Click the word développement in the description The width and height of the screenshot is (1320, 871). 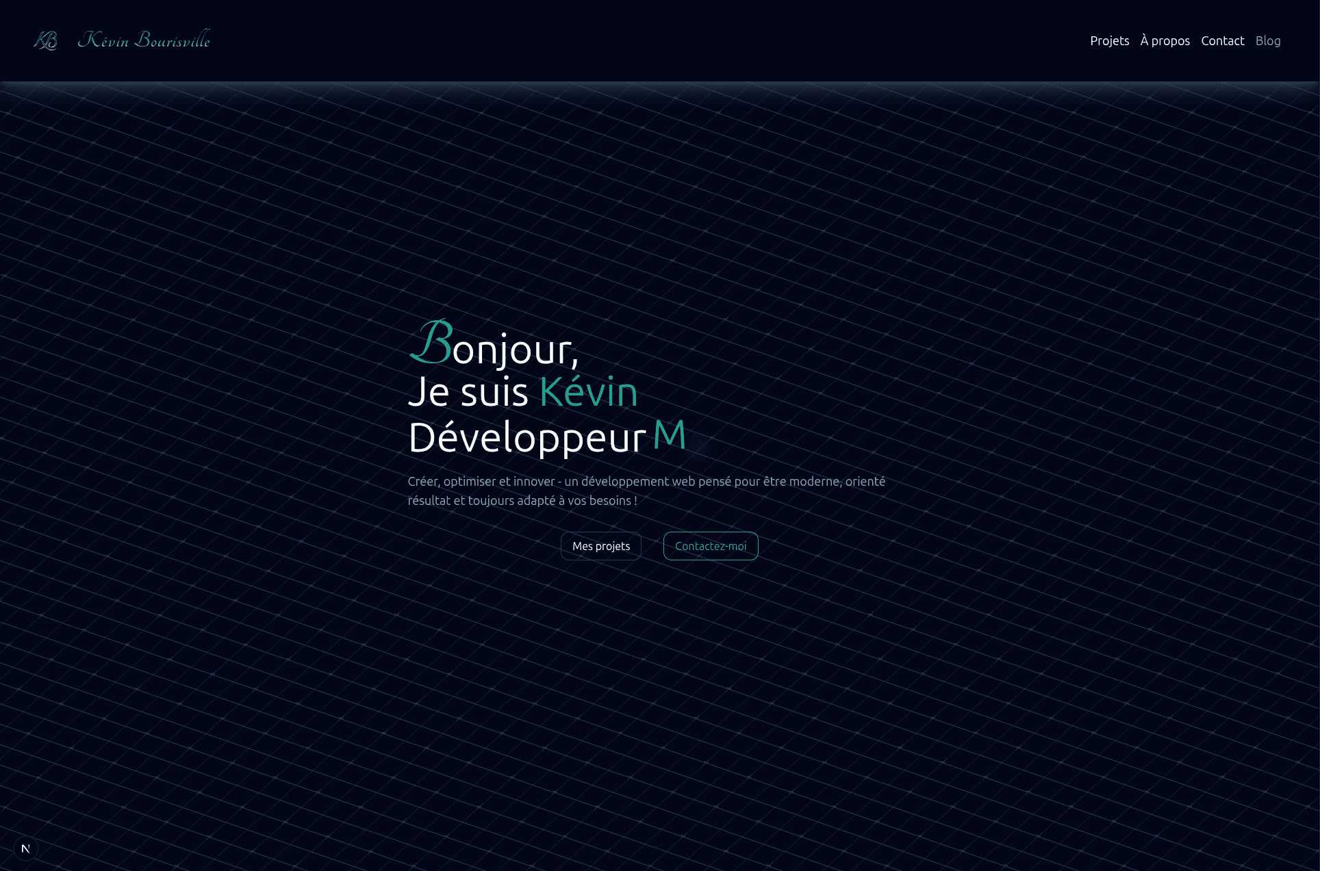[624, 481]
